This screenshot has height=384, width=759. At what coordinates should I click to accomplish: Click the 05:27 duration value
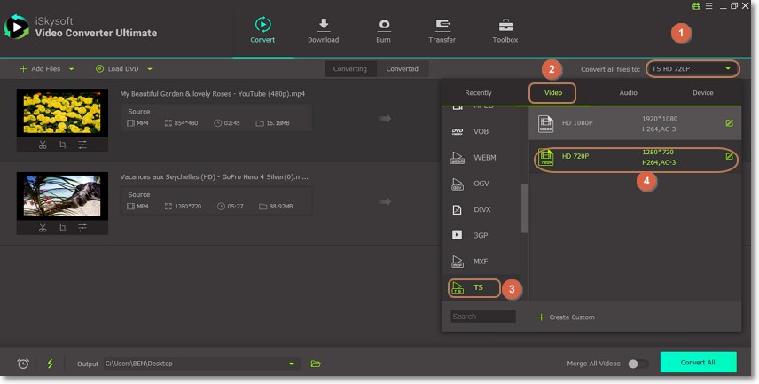click(235, 207)
